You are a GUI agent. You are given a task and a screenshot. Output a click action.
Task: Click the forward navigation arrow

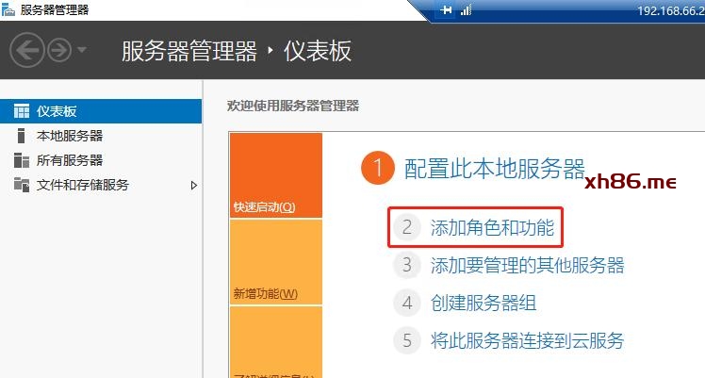pyautogui.click(x=59, y=51)
